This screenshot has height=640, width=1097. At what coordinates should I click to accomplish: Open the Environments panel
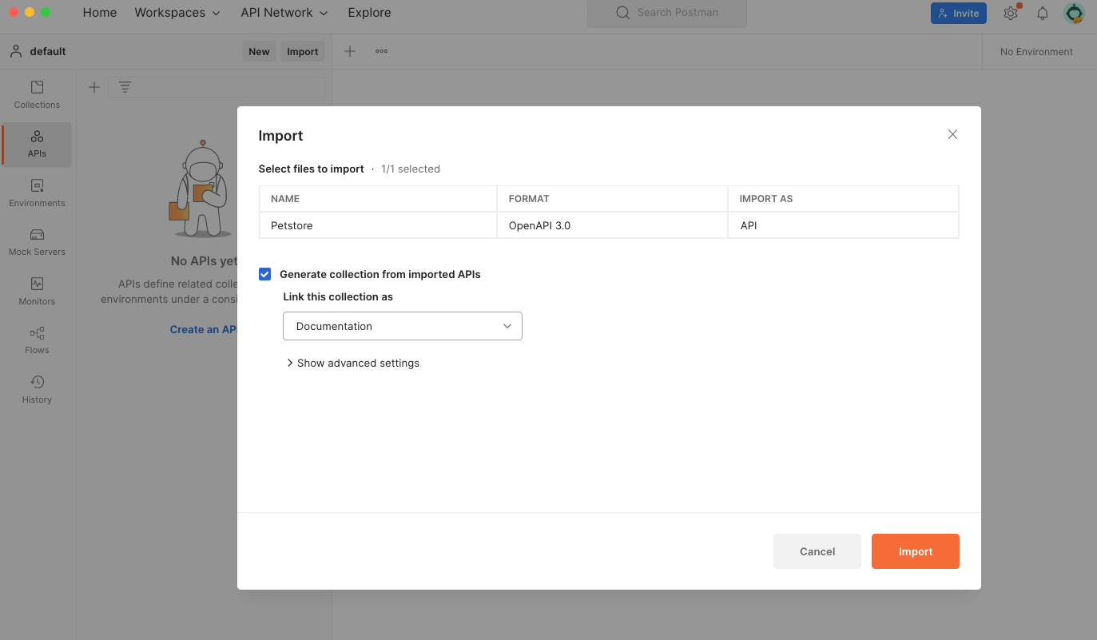tap(36, 193)
